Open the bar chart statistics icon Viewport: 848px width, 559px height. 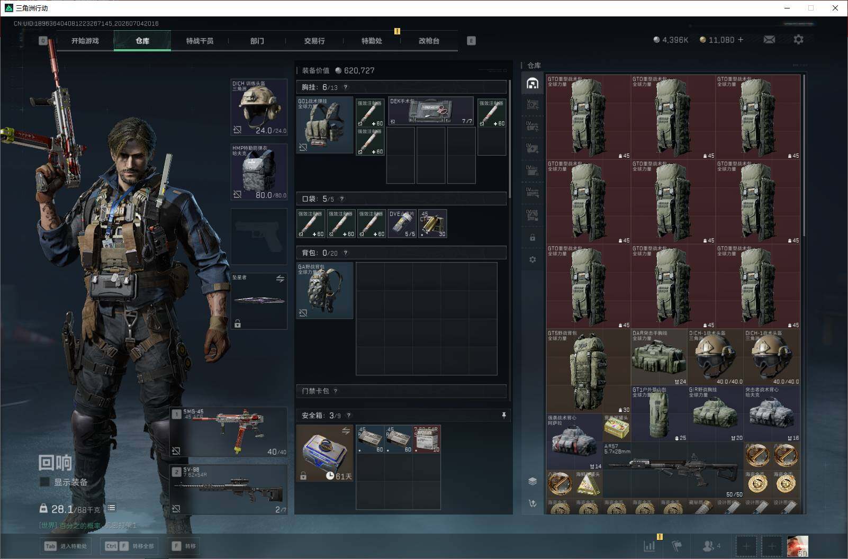(x=649, y=546)
